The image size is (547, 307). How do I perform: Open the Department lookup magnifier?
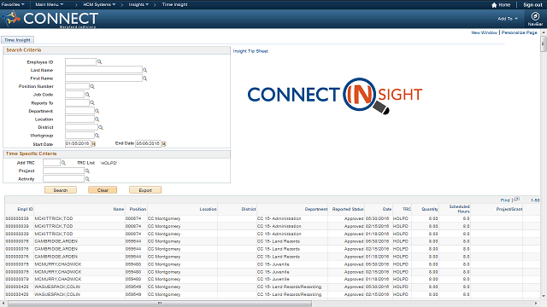tap(97, 111)
